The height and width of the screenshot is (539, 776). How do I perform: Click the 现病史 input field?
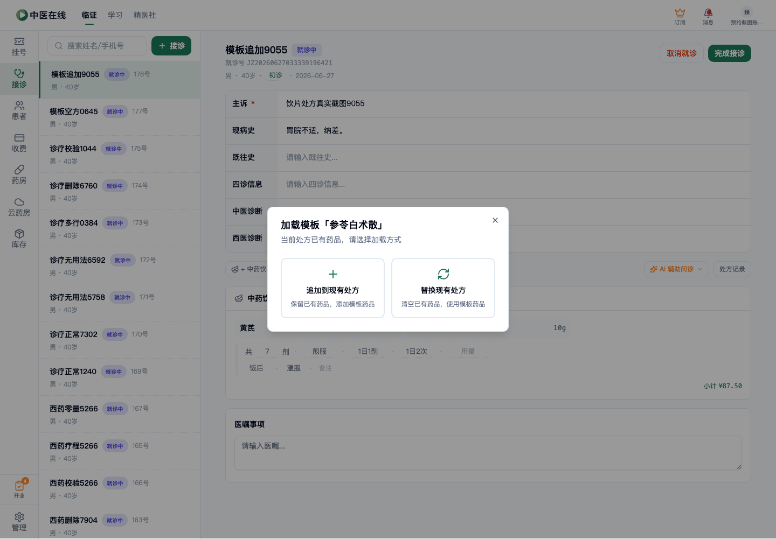click(514, 130)
